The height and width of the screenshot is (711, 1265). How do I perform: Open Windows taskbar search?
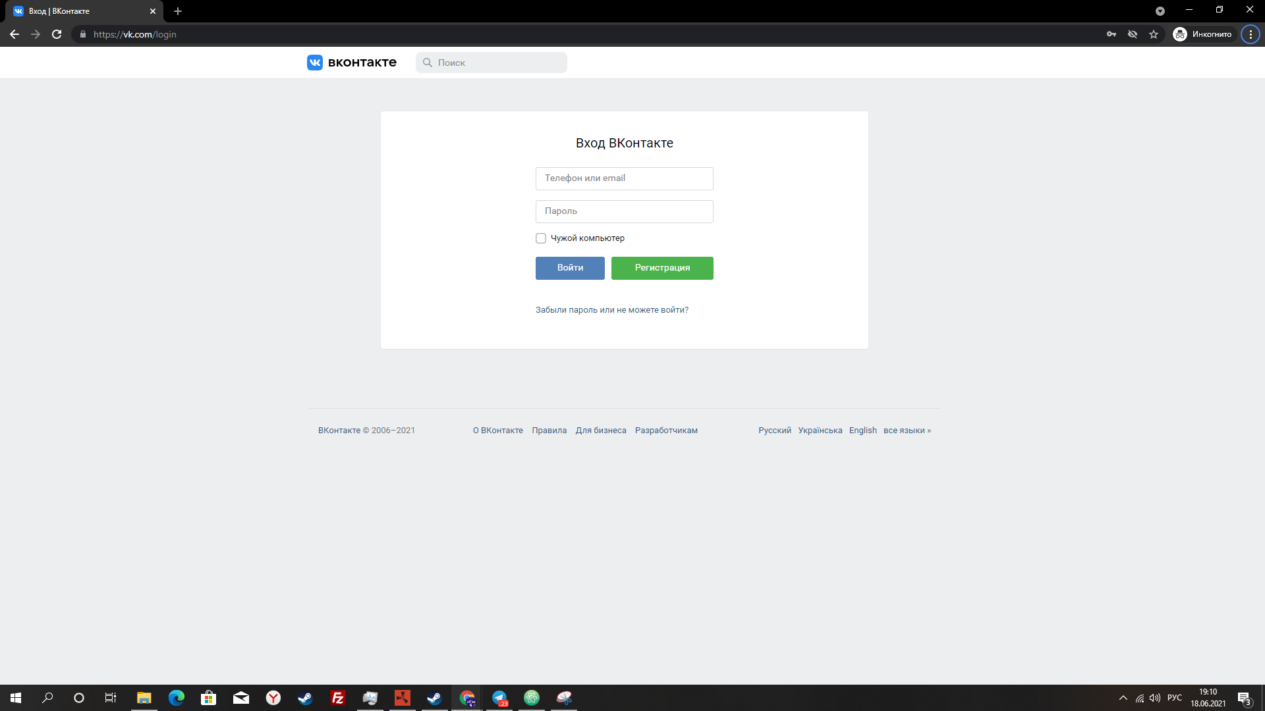click(47, 698)
